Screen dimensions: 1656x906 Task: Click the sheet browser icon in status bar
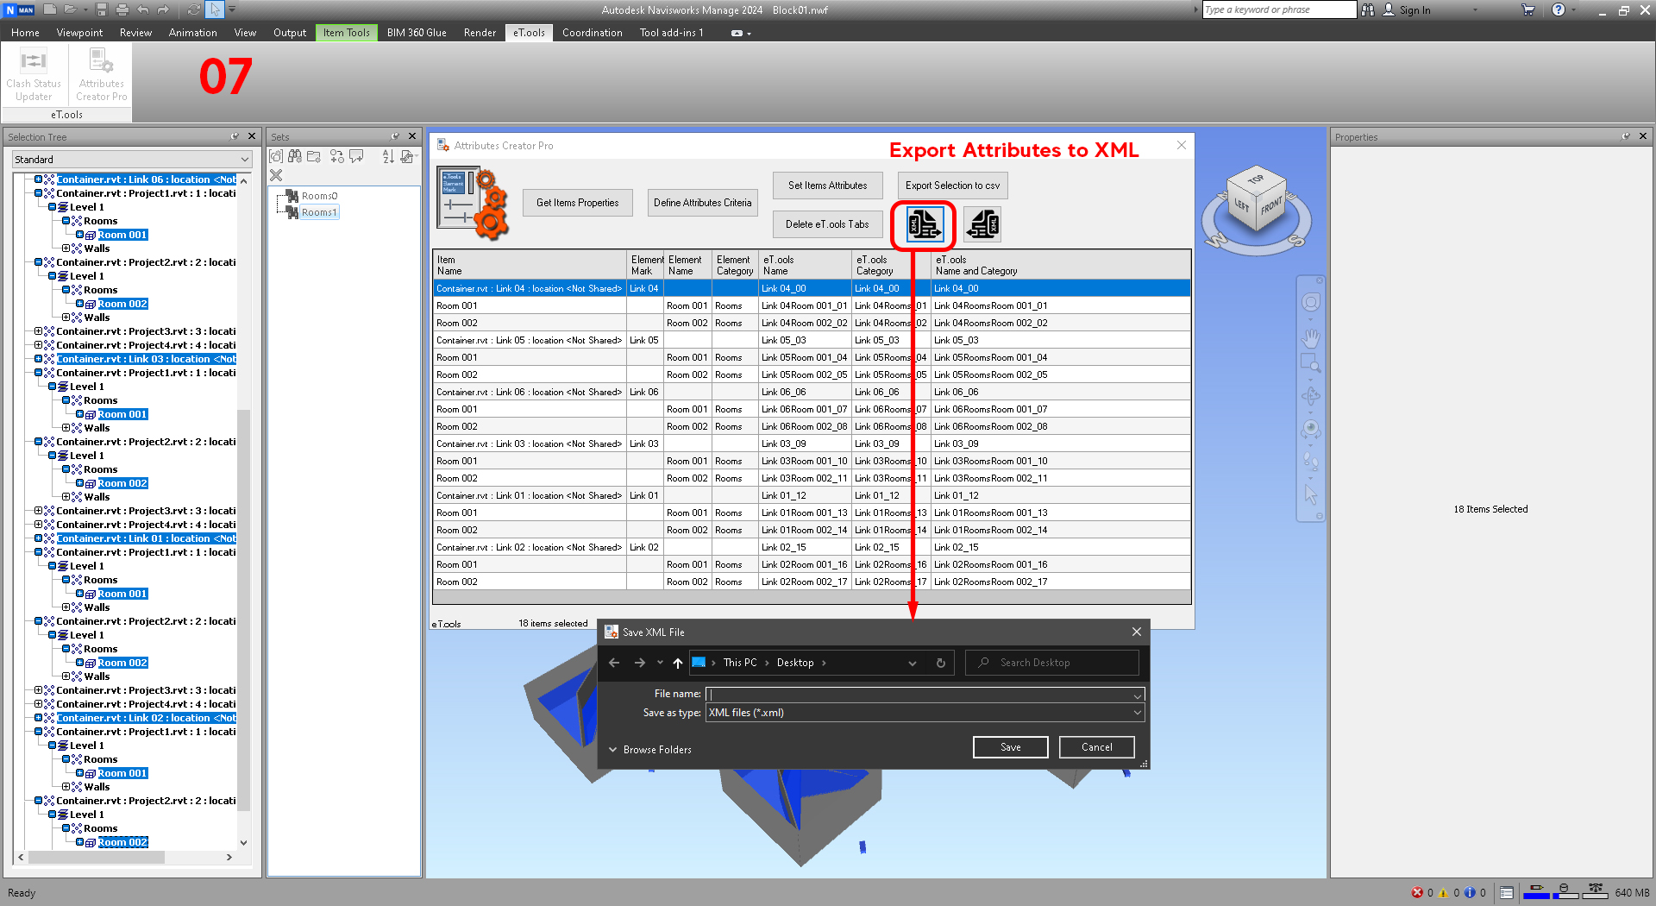[1507, 893]
